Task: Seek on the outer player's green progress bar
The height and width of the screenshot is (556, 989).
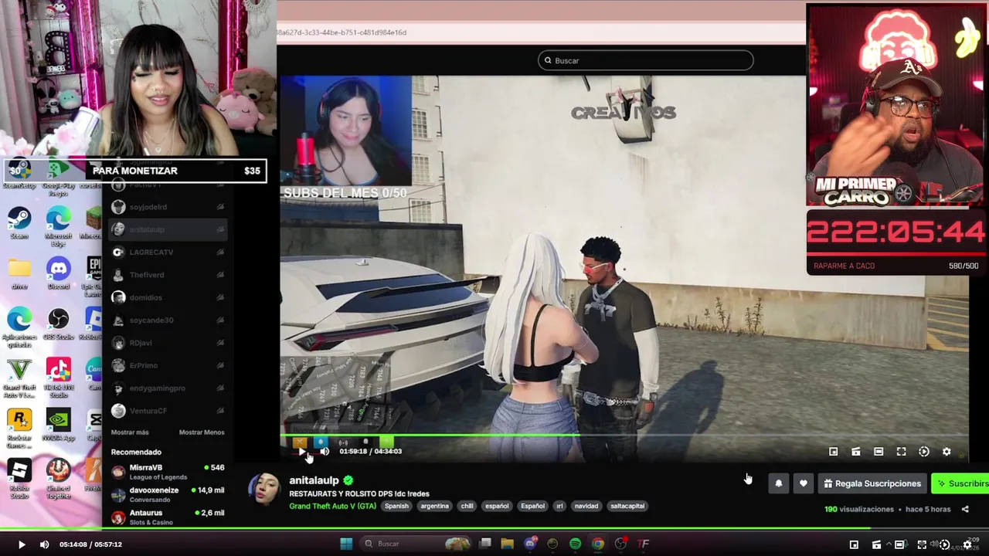Action: (494, 529)
